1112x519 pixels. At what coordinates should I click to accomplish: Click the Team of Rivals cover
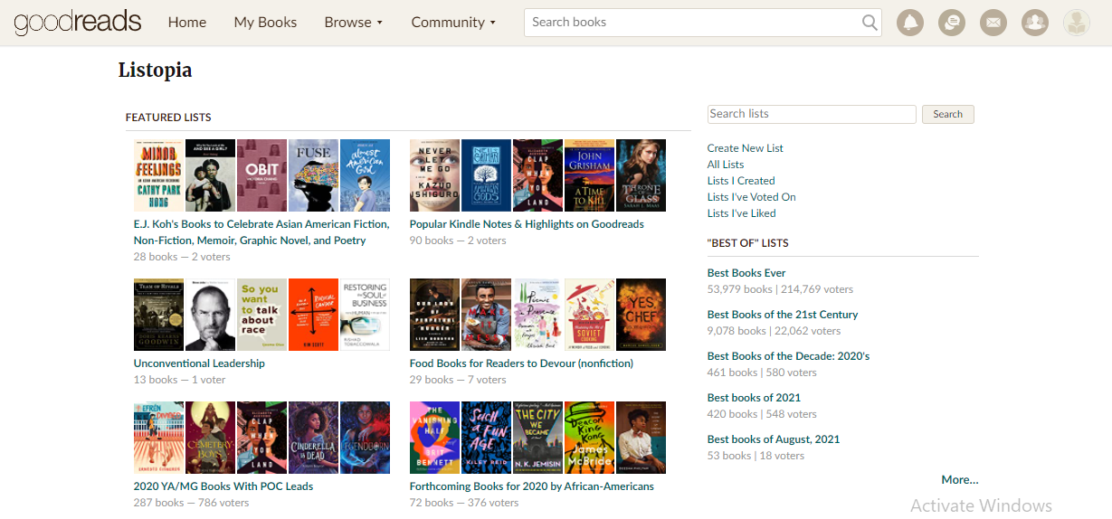(158, 315)
